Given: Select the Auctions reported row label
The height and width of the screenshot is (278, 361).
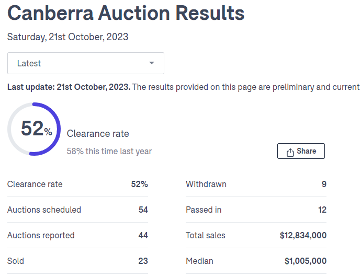Looking at the screenshot, I should click(x=41, y=235).
